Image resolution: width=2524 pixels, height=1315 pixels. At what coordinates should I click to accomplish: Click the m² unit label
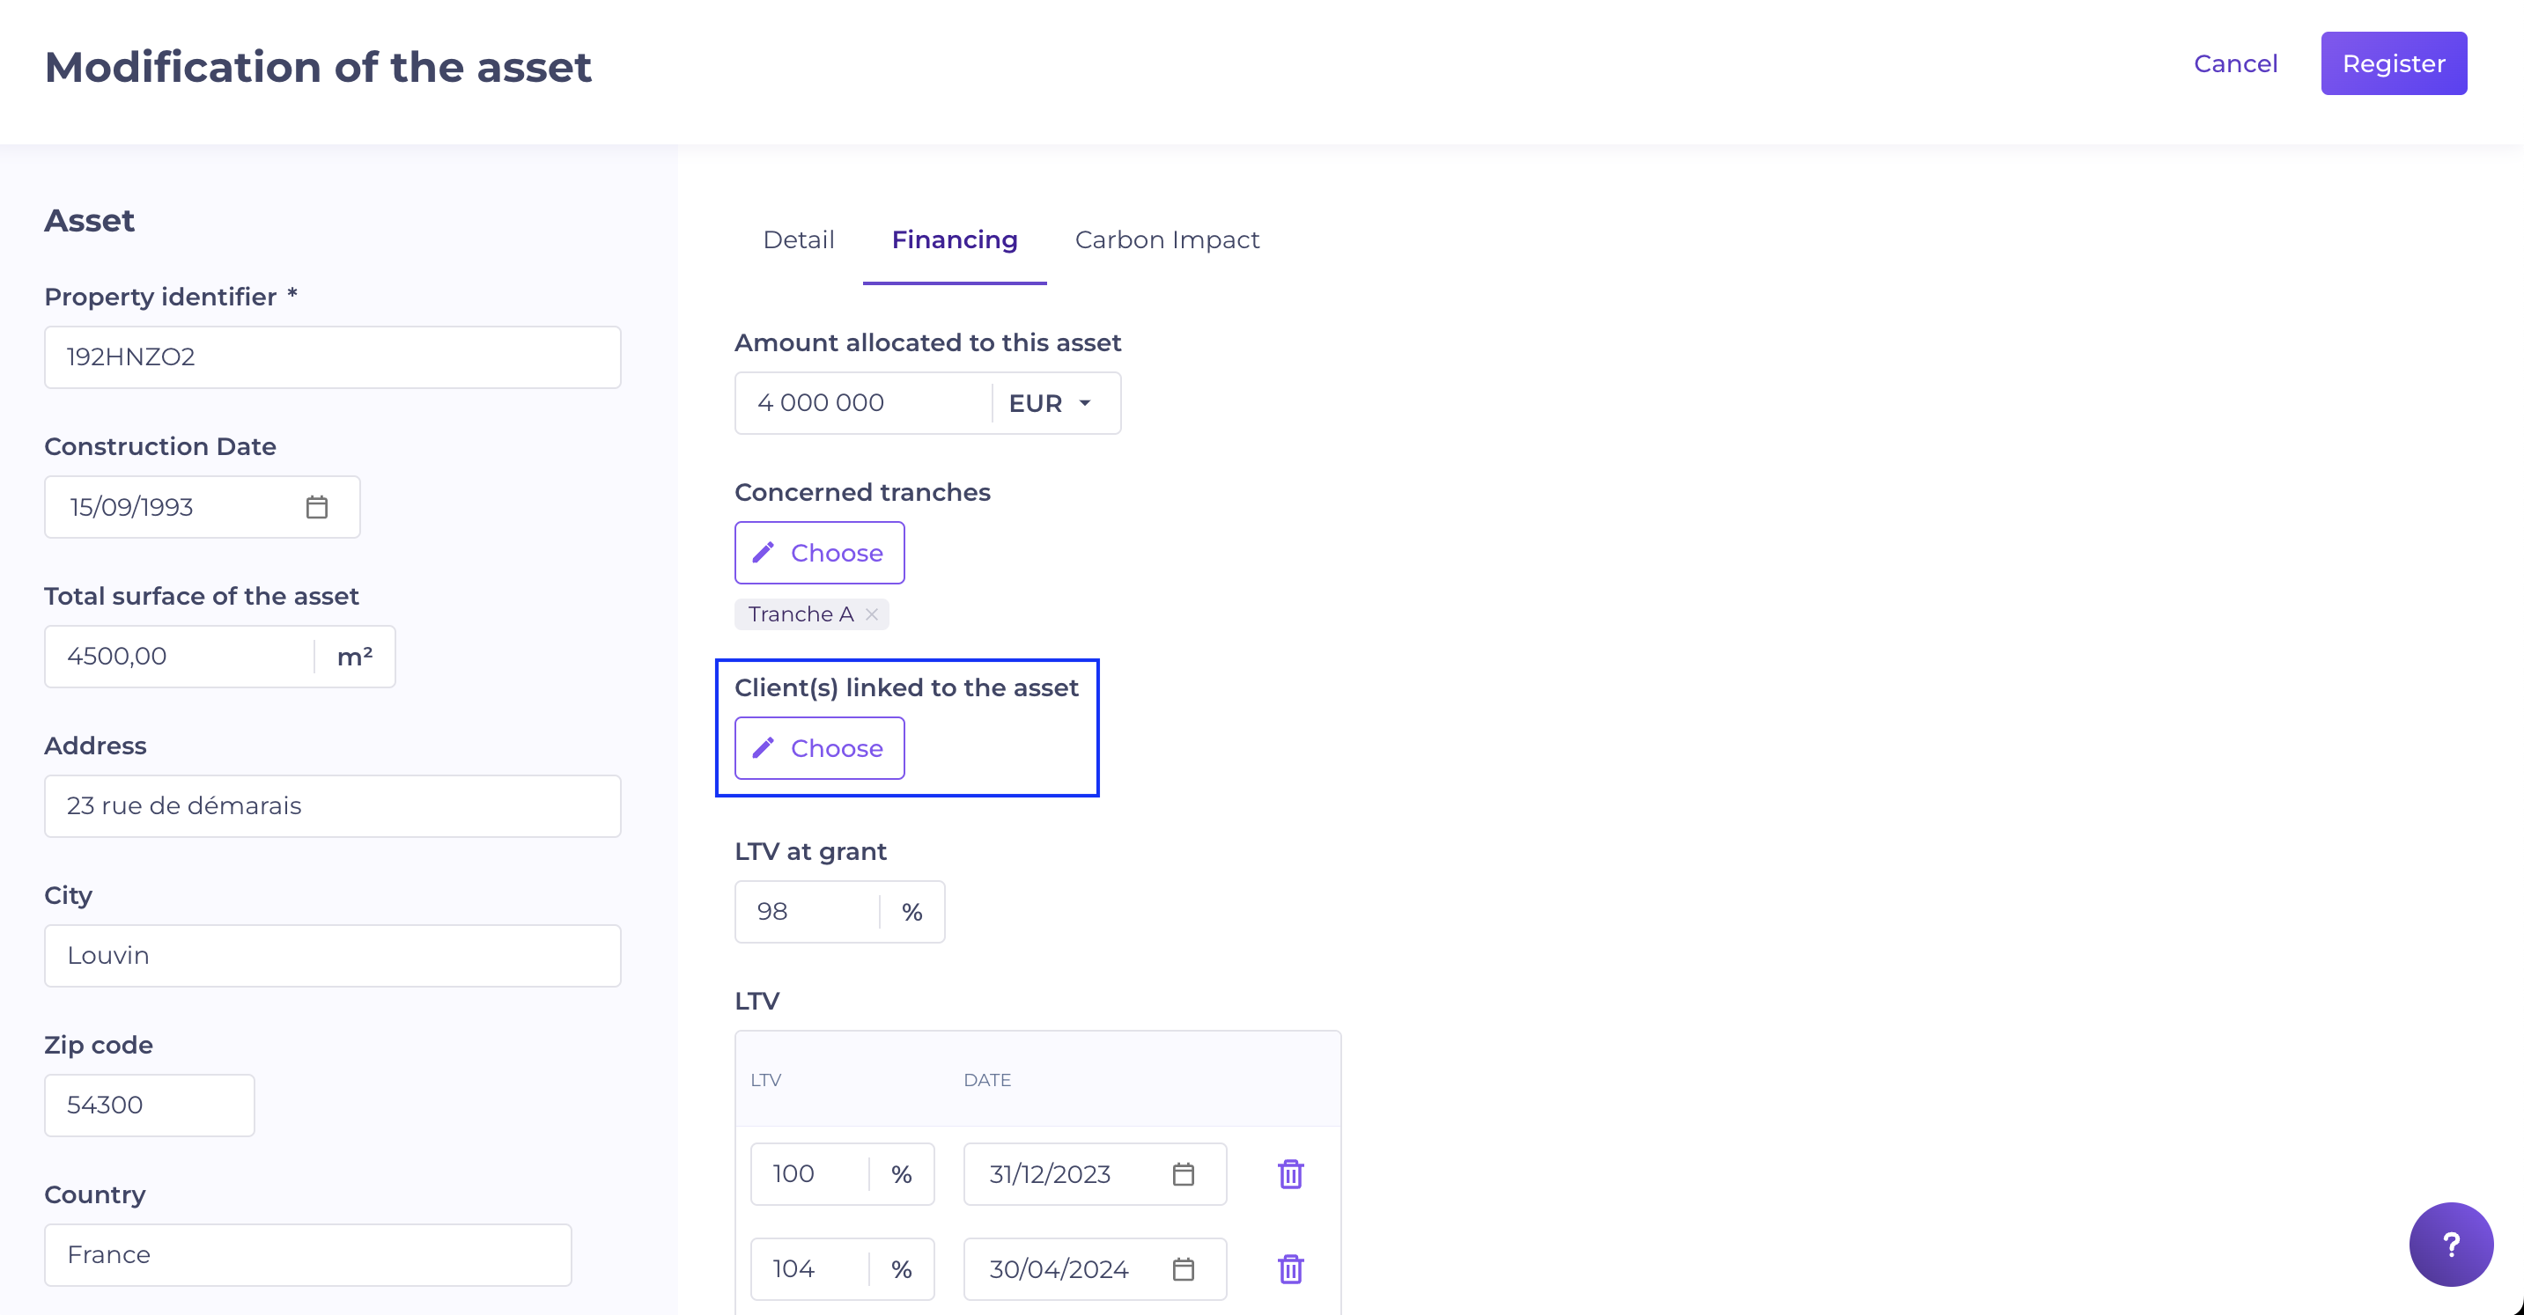(355, 657)
